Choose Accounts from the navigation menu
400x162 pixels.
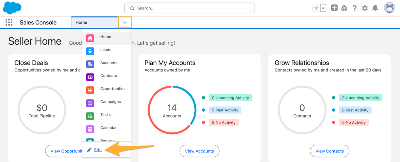[106, 64]
